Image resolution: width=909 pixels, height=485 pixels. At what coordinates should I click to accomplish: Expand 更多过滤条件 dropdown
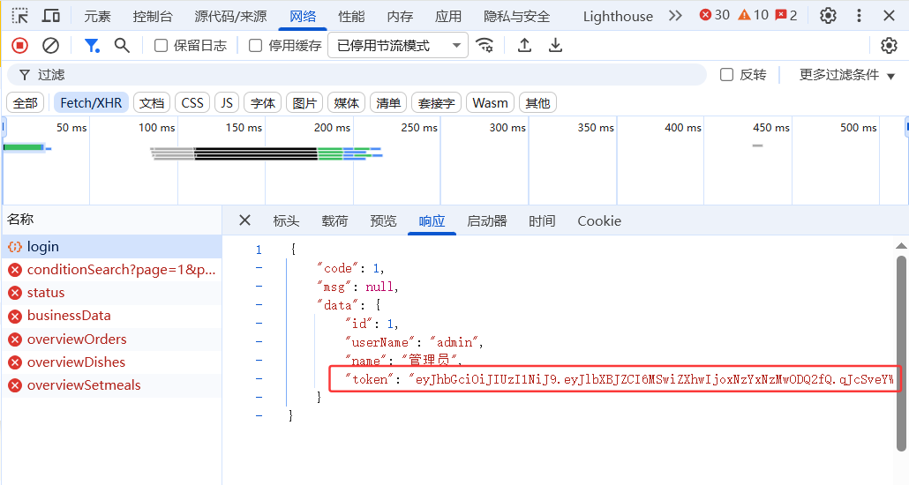click(x=847, y=75)
